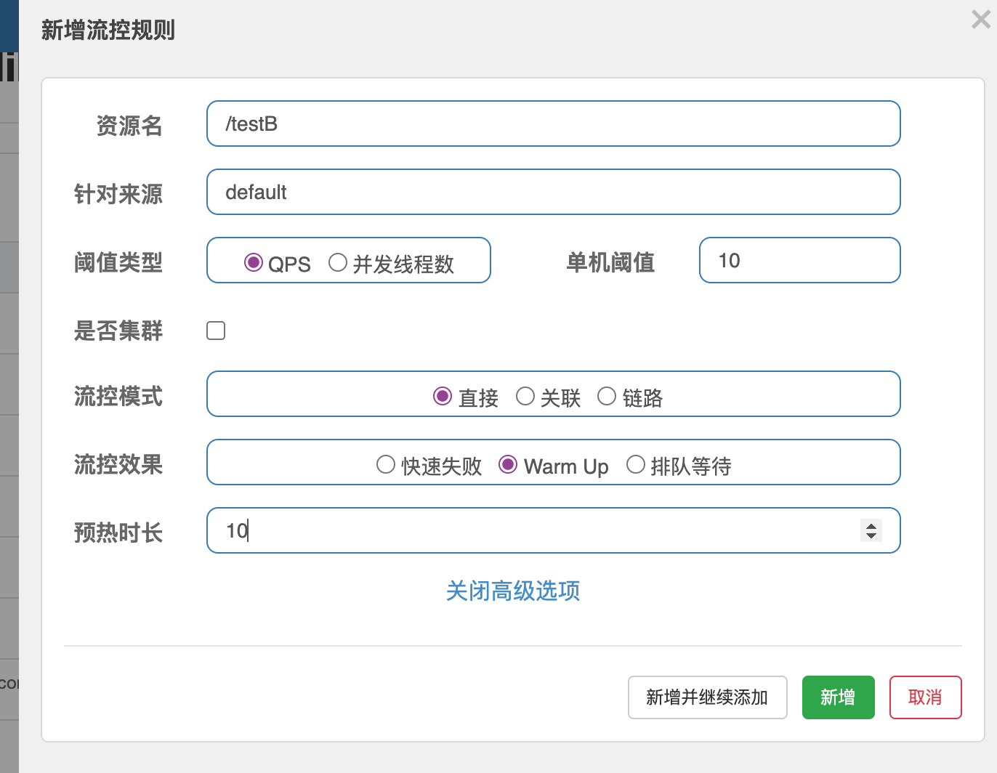Select 链路 flow control mode
997x773 pixels.
[x=606, y=396]
